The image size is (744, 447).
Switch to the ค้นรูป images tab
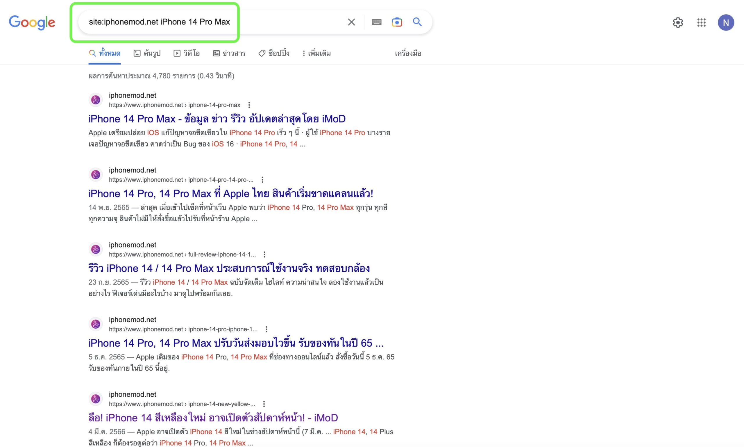tap(147, 53)
